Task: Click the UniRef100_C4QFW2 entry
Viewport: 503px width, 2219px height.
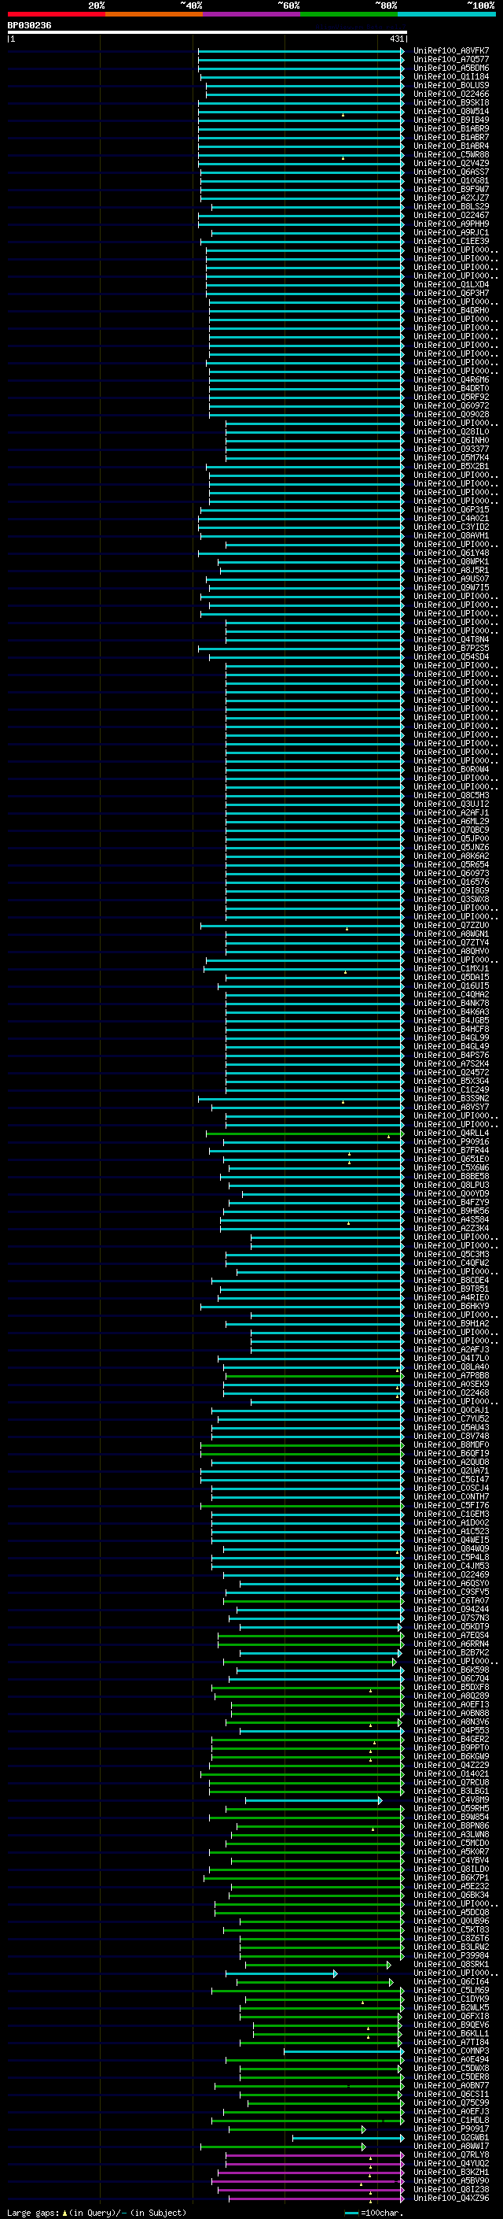Action: click(x=451, y=1263)
